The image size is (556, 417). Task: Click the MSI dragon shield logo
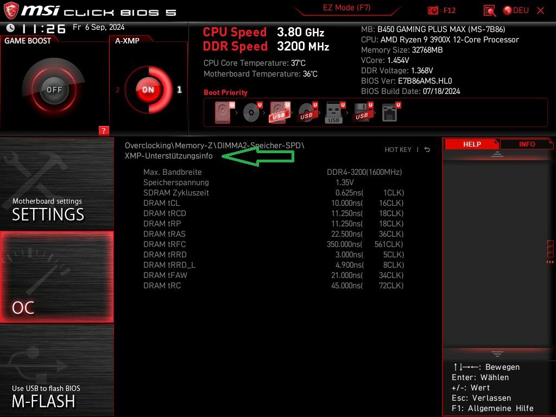click(x=10, y=10)
